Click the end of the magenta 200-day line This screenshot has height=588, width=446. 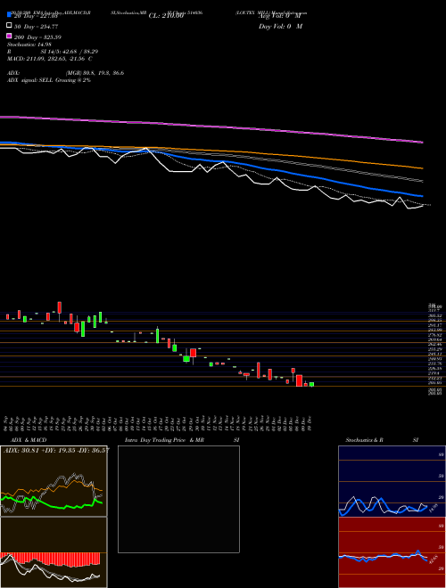(423, 143)
